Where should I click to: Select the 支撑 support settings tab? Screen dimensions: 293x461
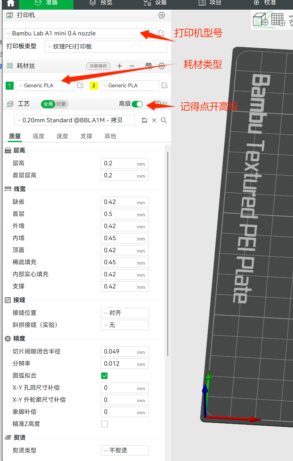(86, 136)
